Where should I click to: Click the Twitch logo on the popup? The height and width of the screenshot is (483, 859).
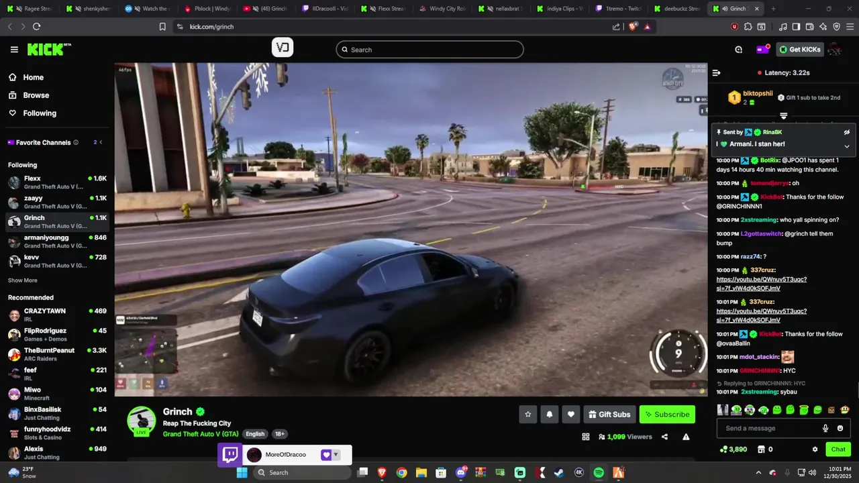230,455
